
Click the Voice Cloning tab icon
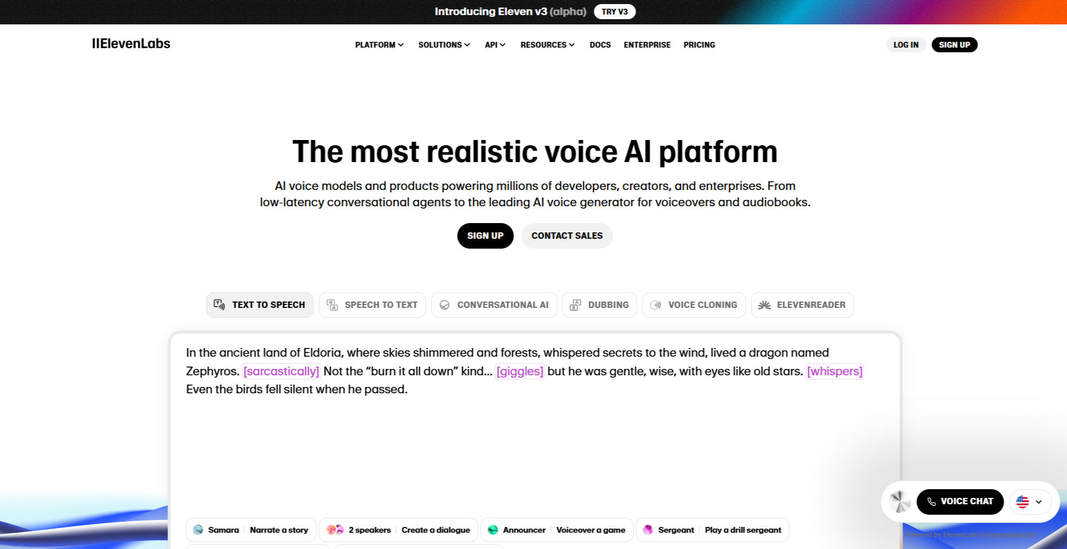pos(655,305)
